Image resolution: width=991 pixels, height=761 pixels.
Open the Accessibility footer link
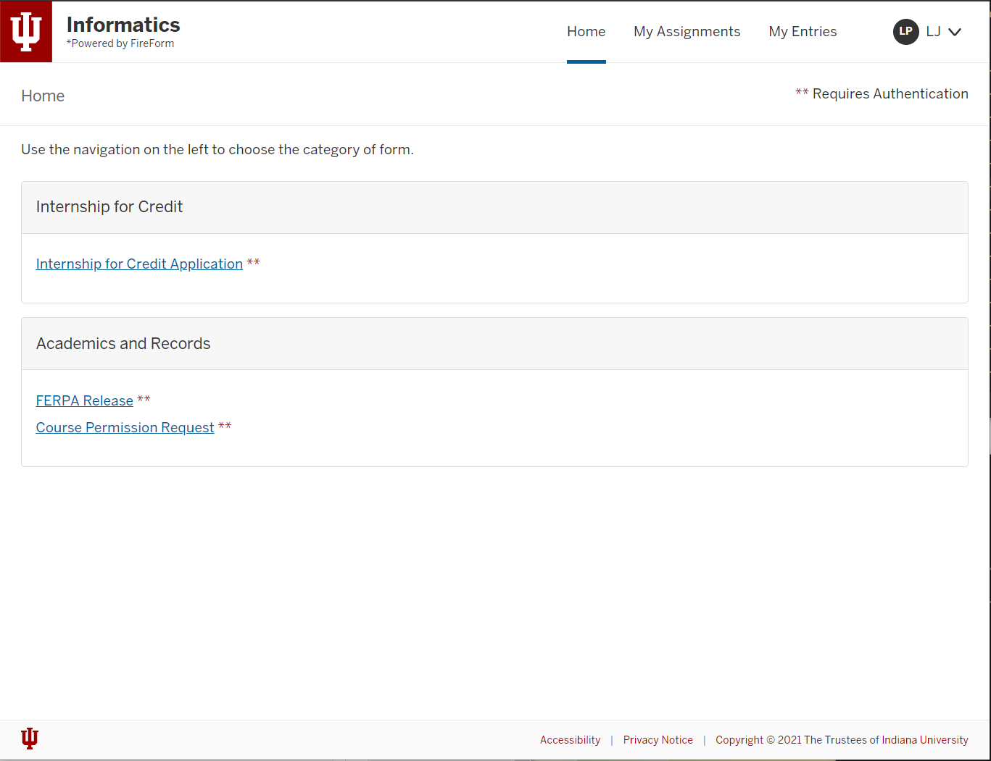pyautogui.click(x=570, y=740)
